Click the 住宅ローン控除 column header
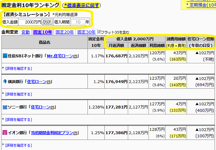216x150 pixels. [201, 42]
